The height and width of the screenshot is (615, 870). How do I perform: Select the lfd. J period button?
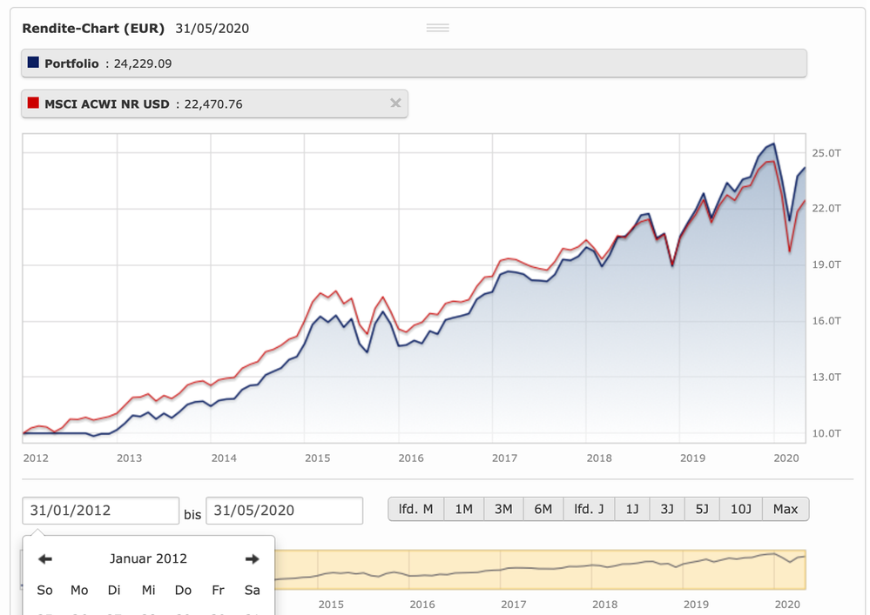589,509
